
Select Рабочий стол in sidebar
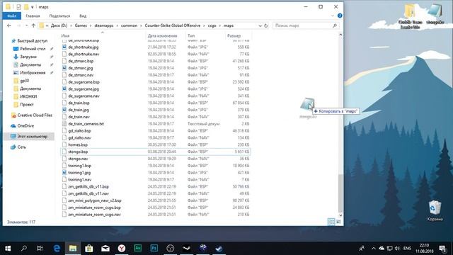coord(33,49)
